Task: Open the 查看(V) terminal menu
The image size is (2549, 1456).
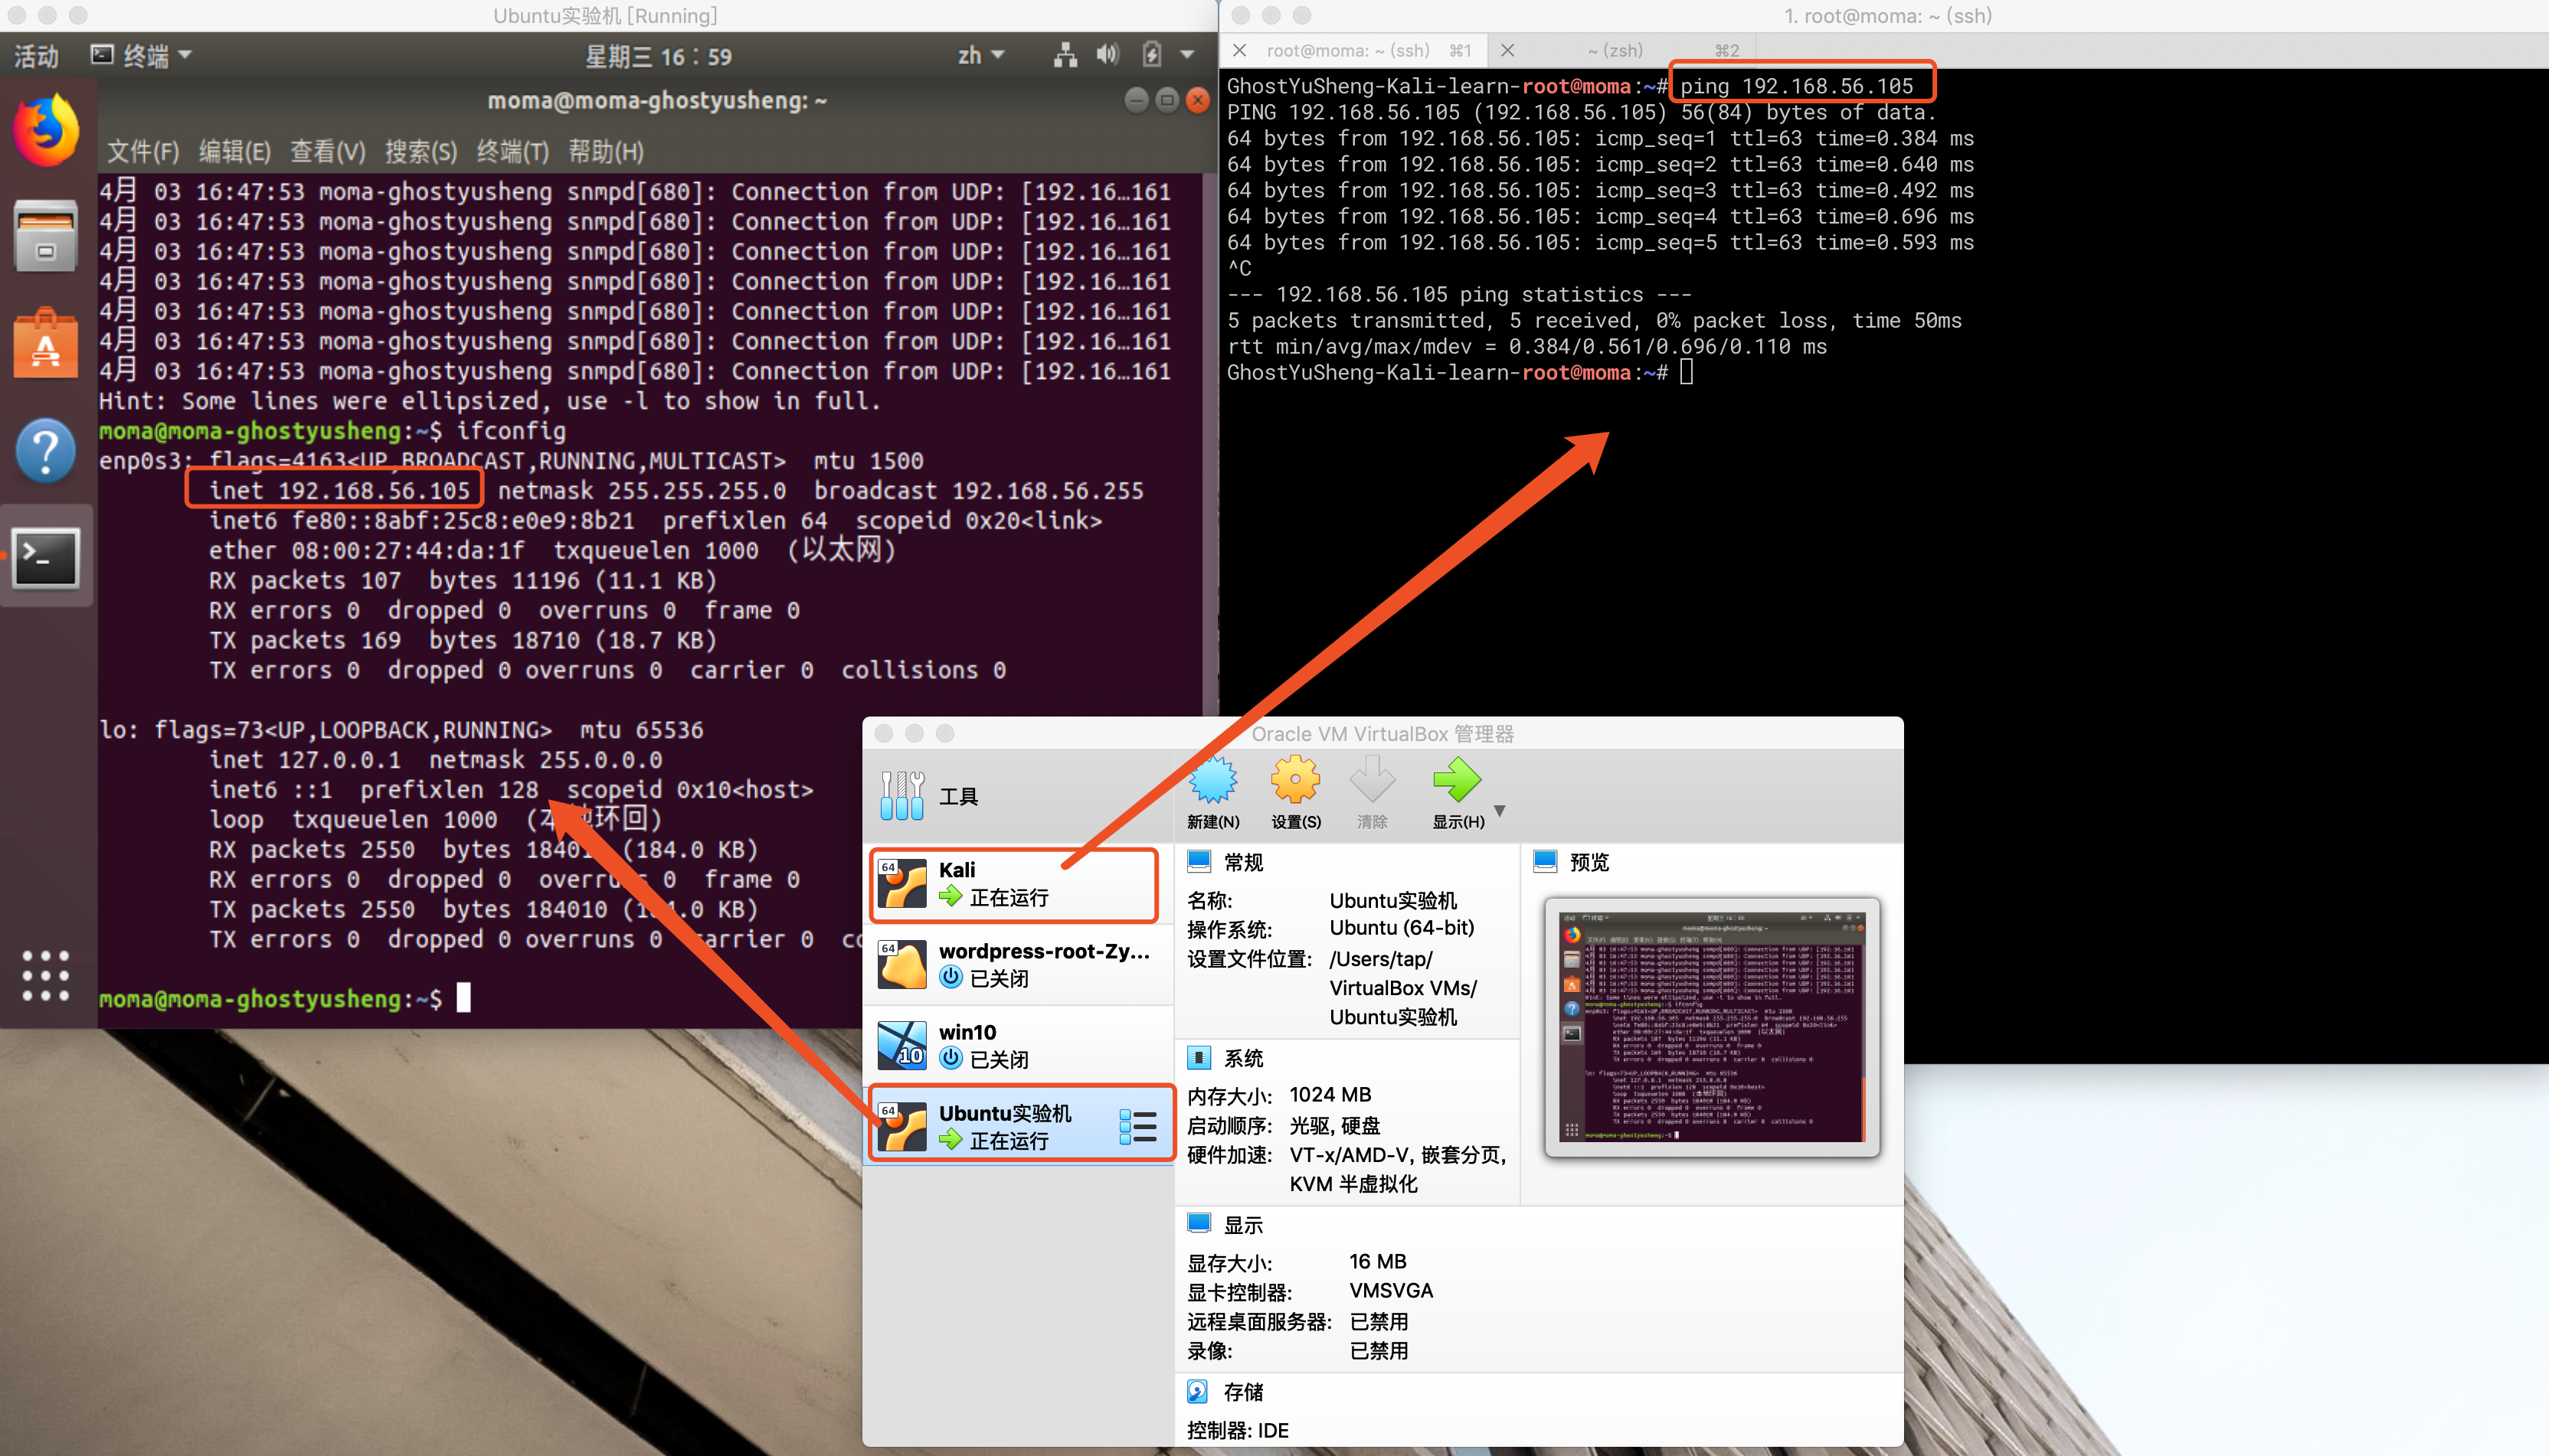Action: pos(327,151)
